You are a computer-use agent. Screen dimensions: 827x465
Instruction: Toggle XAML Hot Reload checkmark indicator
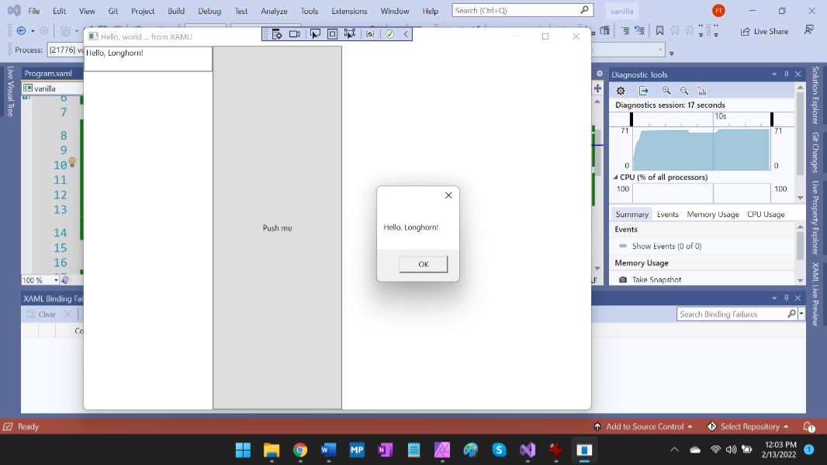(389, 34)
